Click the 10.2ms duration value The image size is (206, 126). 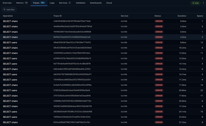[x=182, y=48]
